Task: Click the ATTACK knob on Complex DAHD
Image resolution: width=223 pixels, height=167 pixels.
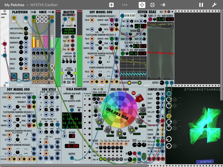Action: click(x=158, y=98)
